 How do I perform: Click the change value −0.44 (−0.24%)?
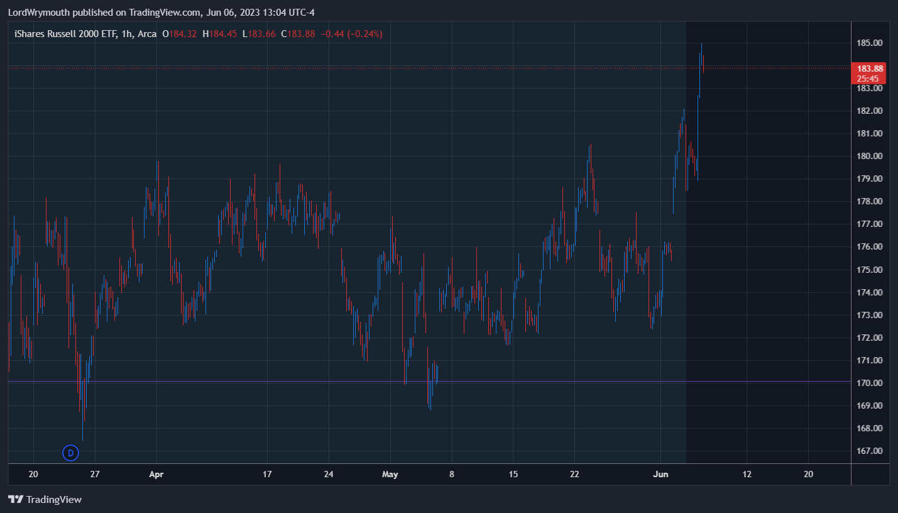click(351, 34)
